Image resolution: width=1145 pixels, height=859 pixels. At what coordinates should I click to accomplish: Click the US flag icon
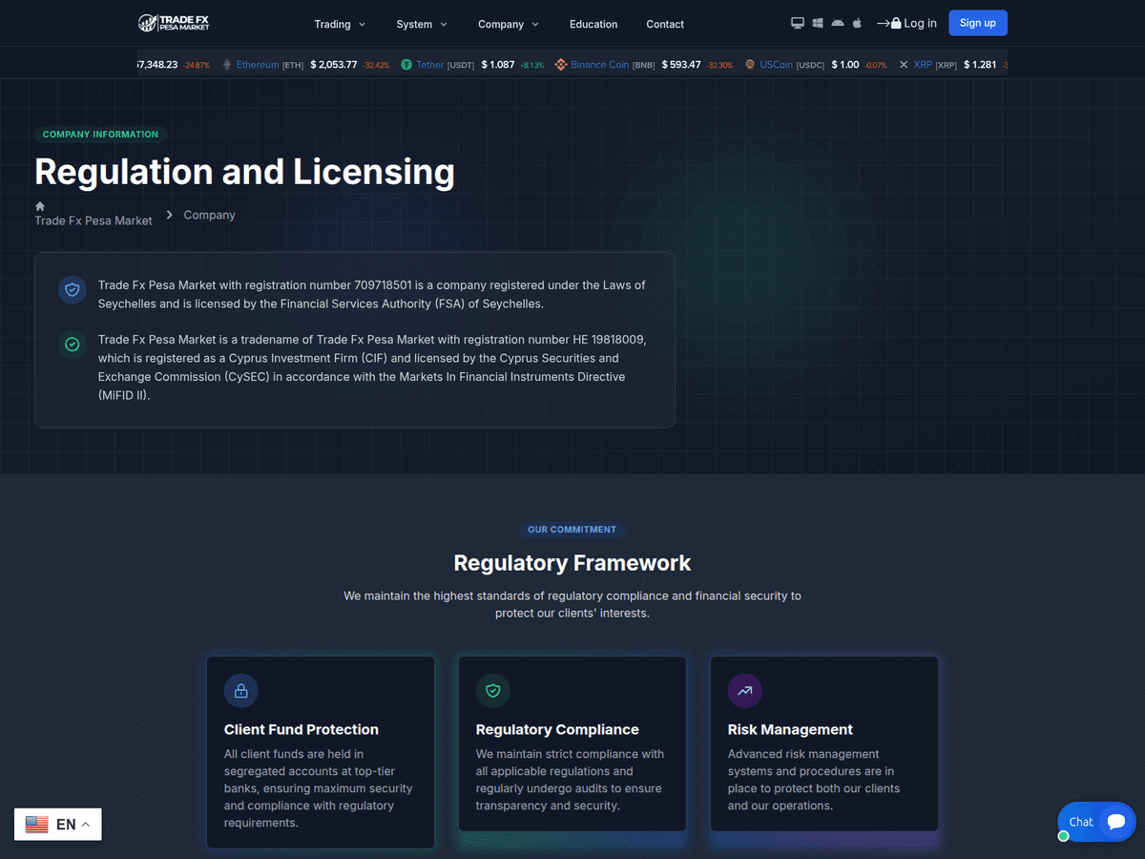click(x=37, y=825)
